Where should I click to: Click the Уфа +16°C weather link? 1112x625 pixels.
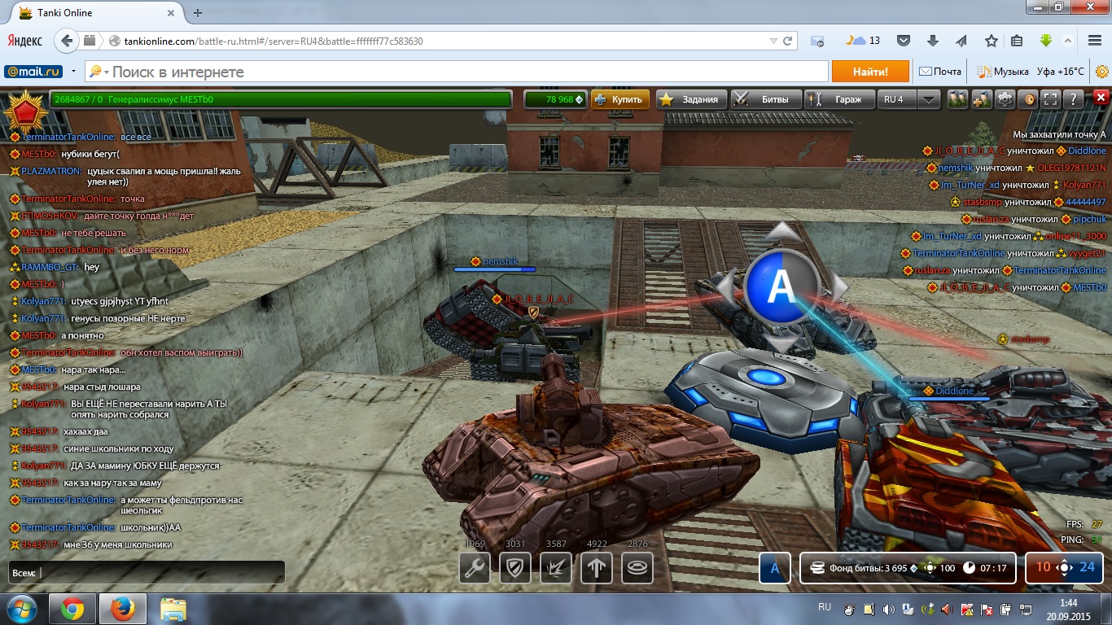tap(1061, 72)
